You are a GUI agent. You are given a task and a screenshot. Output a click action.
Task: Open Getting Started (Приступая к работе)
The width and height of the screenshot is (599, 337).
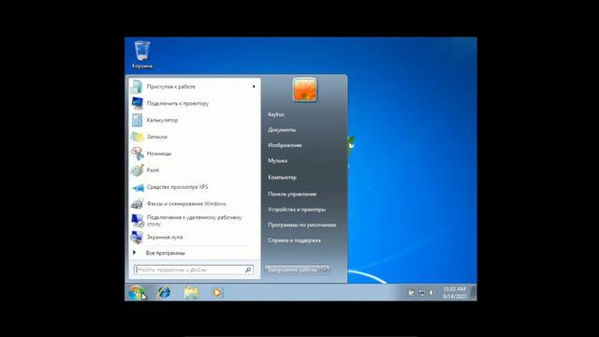tap(195, 87)
